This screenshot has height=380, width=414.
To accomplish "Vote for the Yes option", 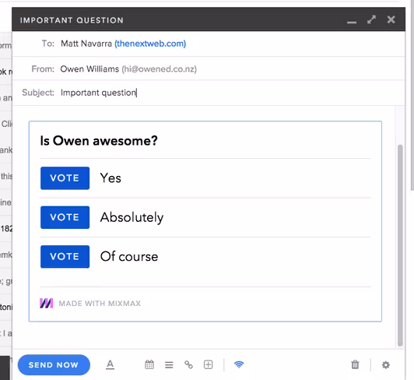I will [x=65, y=178].
